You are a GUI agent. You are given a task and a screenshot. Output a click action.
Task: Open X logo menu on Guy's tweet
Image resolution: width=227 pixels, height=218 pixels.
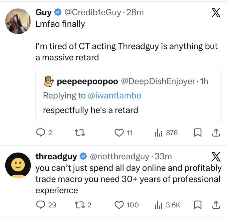[x=216, y=13]
